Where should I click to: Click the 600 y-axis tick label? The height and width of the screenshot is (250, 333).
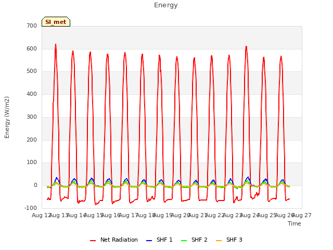click(32, 48)
